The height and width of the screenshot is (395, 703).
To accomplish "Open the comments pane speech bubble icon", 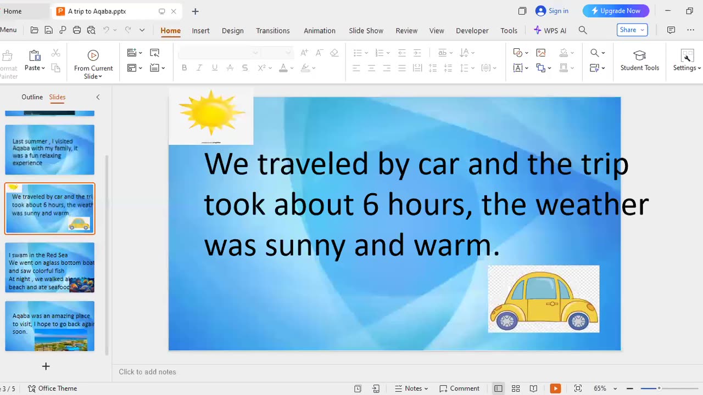I will 671,30.
